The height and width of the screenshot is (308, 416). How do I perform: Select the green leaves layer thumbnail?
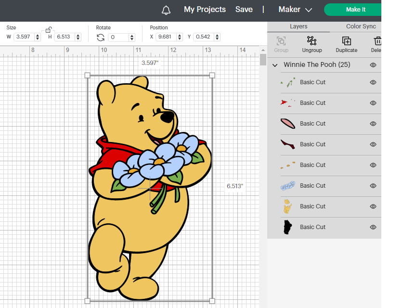(288, 82)
